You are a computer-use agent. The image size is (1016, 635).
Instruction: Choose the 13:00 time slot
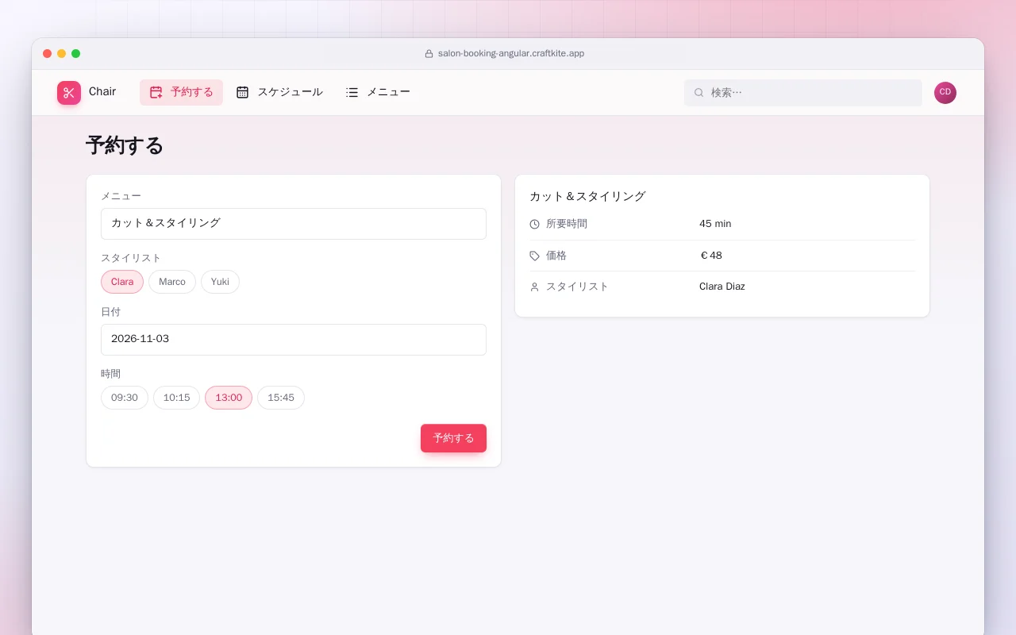coord(229,398)
